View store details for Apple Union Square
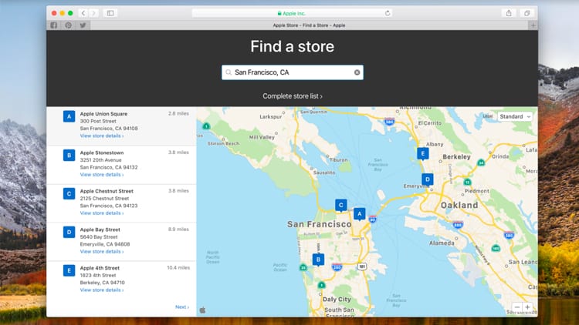Viewport: 579px width, 325px height. pyautogui.click(x=102, y=136)
